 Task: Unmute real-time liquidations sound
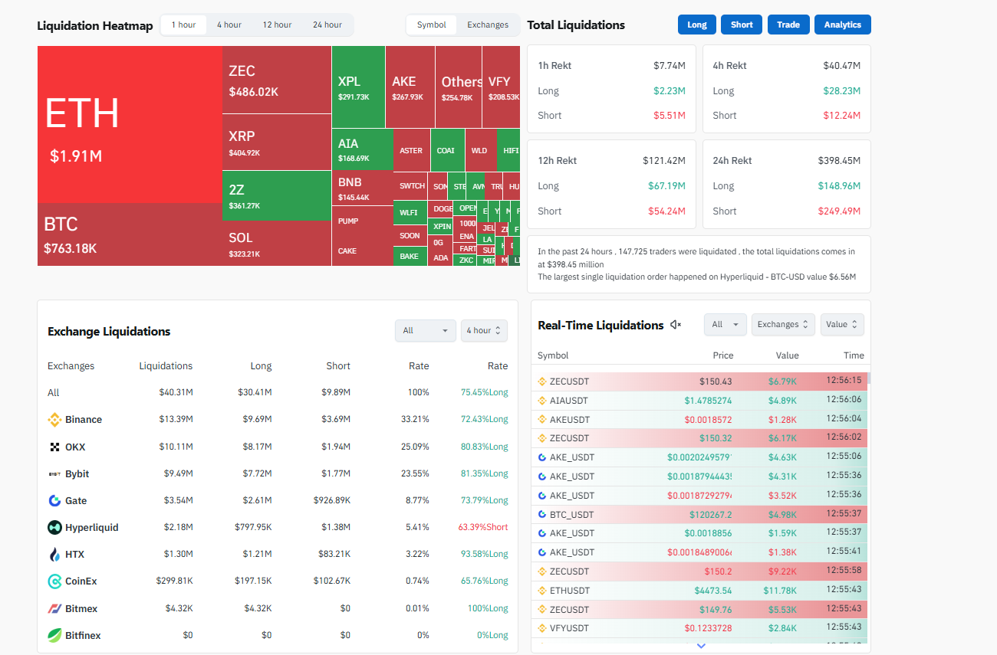pyautogui.click(x=676, y=325)
